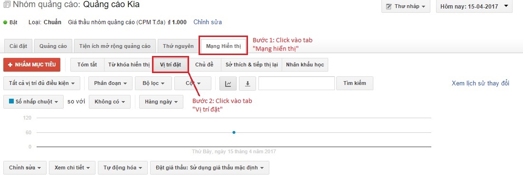Switch to the Quảng cáo tab
The height and width of the screenshot is (177, 523).
coord(53,47)
